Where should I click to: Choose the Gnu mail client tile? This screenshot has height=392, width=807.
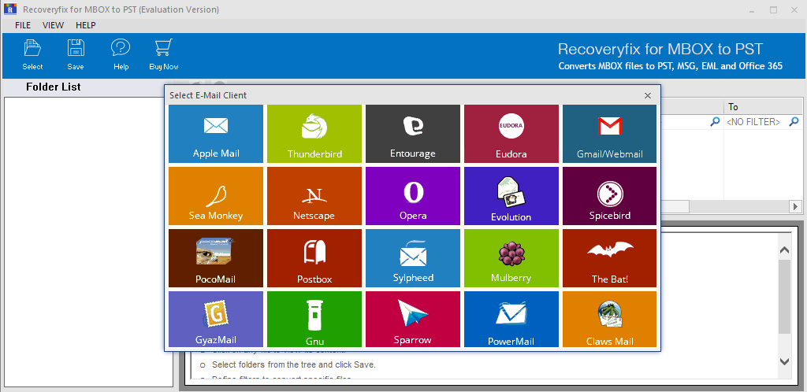[314, 319]
